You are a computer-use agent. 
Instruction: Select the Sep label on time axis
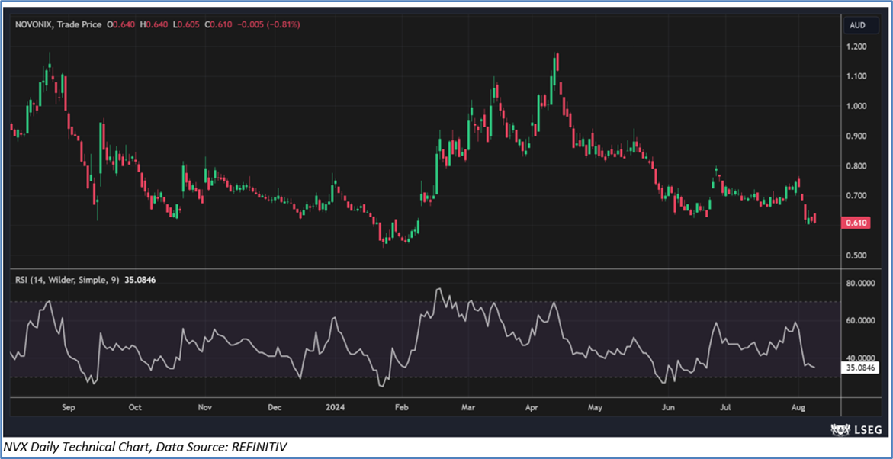click(67, 407)
